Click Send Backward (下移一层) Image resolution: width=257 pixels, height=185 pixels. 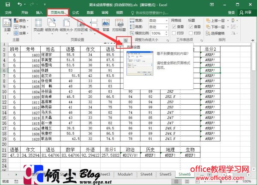tap(215, 27)
